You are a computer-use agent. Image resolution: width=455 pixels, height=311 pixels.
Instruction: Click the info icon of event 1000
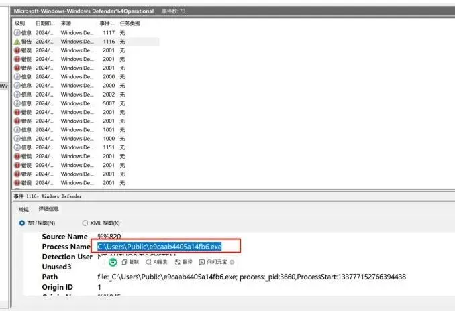point(17,139)
